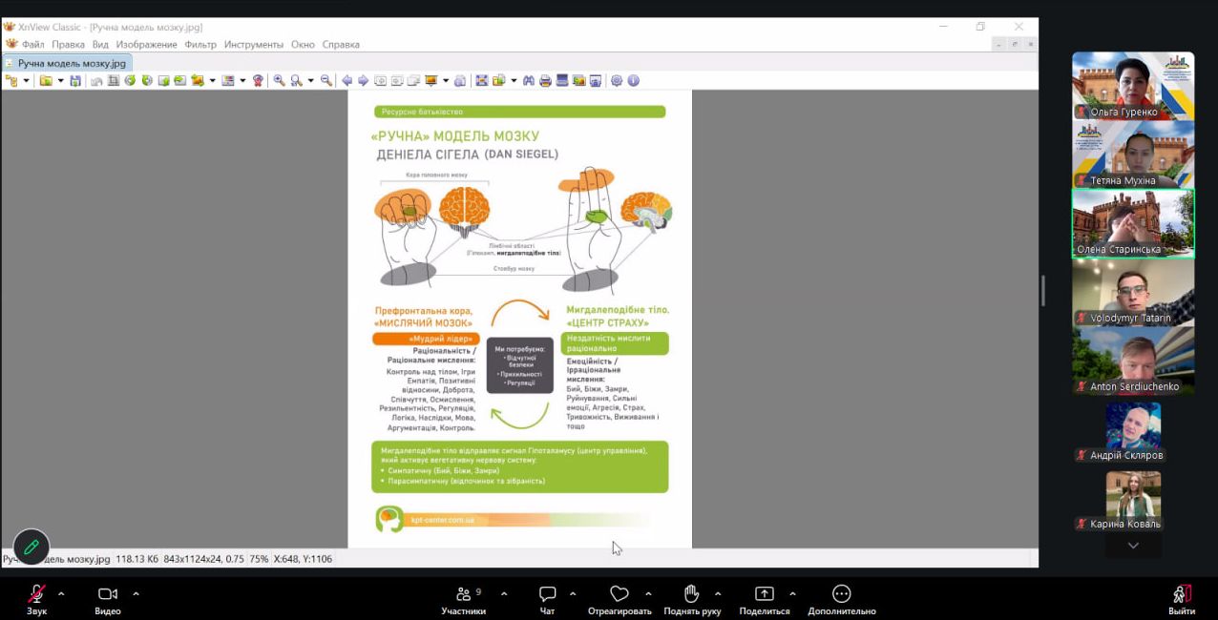
Task: Click the zoom in magnifier icon
Action: click(280, 81)
